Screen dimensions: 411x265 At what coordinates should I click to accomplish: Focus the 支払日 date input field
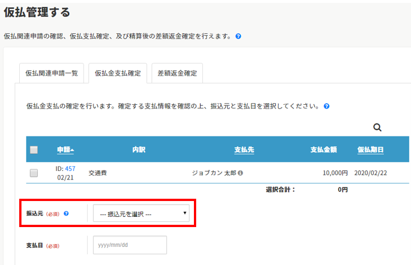[x=130, y=245]
